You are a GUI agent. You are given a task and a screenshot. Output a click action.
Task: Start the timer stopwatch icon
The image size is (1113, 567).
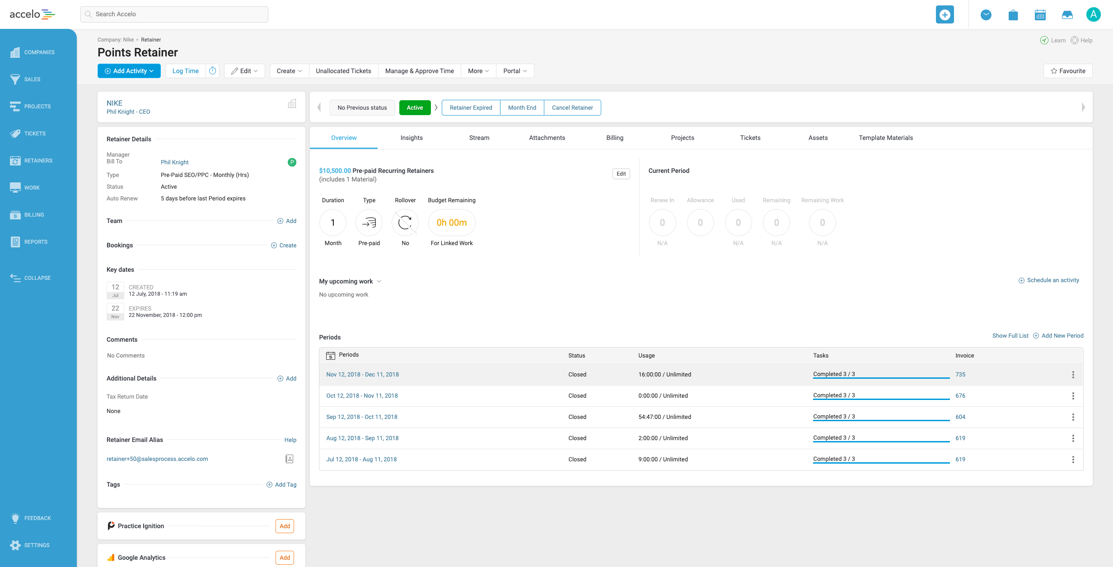pos(212,71)
